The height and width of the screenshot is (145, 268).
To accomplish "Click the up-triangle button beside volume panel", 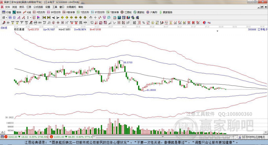I will (x=3, y=132).
